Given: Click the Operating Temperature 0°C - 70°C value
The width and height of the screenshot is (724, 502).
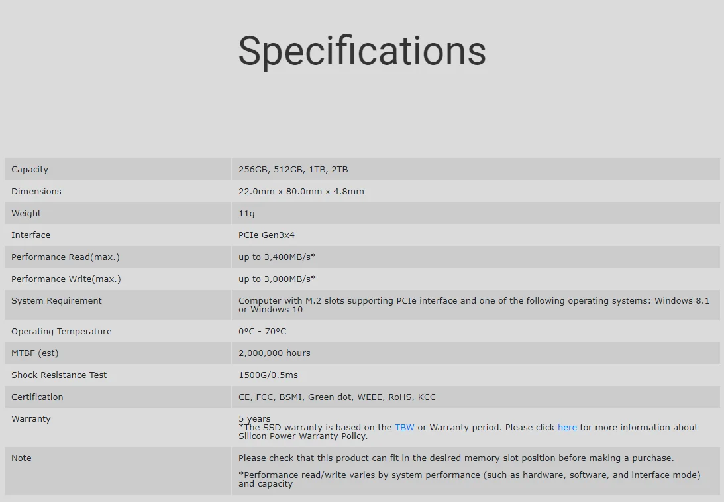Looking at the screenshot, I should pos(262,332).
